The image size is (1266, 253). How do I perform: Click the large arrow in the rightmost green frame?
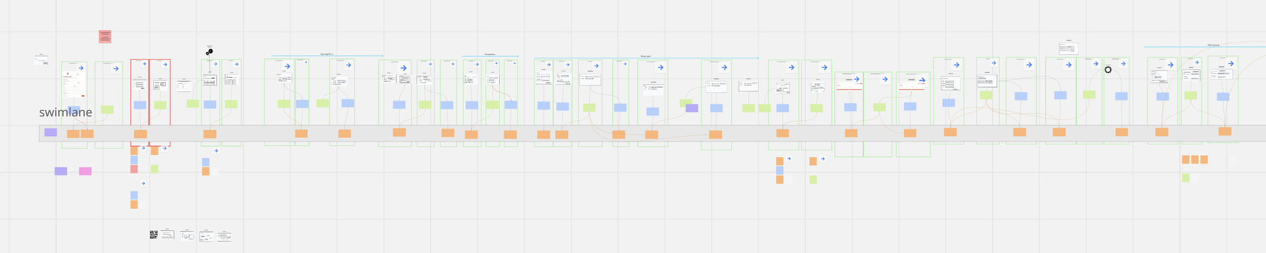[x=1230, y=64]
